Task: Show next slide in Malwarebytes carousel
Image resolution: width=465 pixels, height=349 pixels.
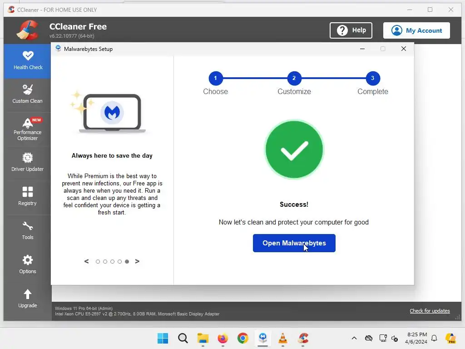Action: point(137,261)
